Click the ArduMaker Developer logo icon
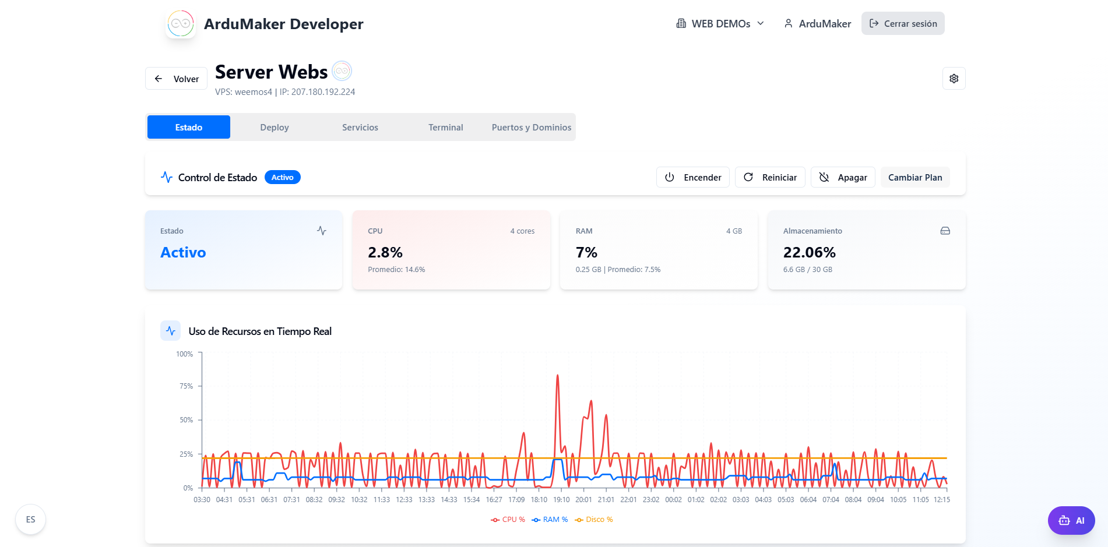 (x=181, y=24)
